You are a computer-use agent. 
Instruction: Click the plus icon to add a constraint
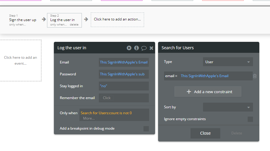click(x=189, y=92)
